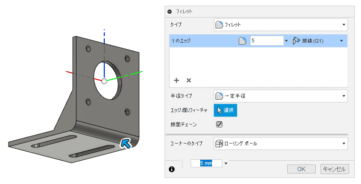
Task: Click the ローリング ボール corner type icon
Action: pyautogui.click(x=219, y=144)
